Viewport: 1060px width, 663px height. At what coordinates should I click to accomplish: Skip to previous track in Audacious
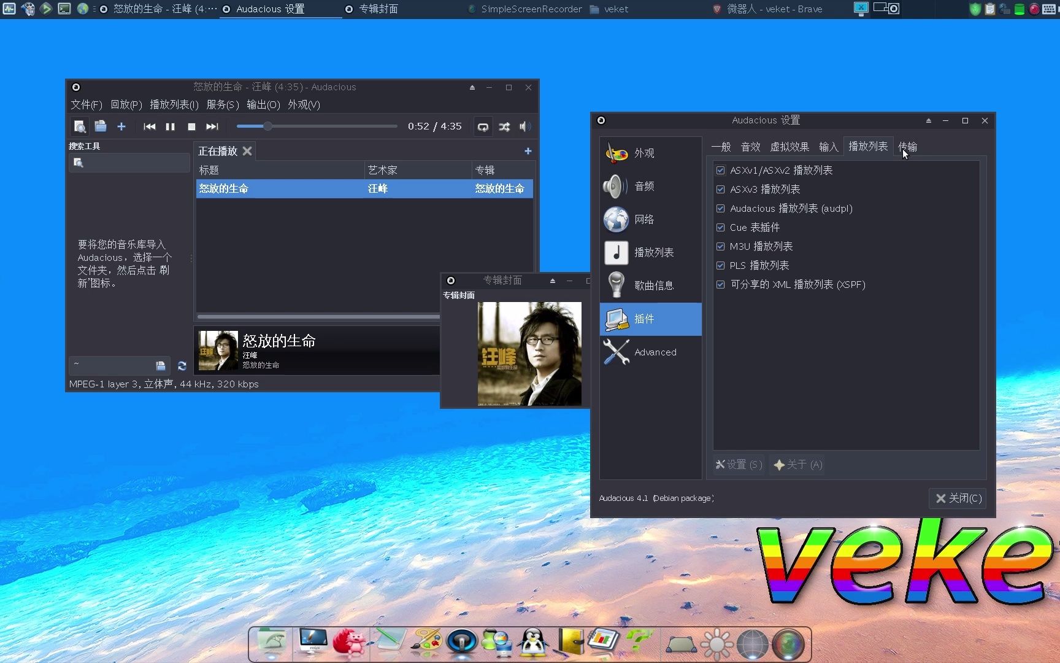pos(149,126)
